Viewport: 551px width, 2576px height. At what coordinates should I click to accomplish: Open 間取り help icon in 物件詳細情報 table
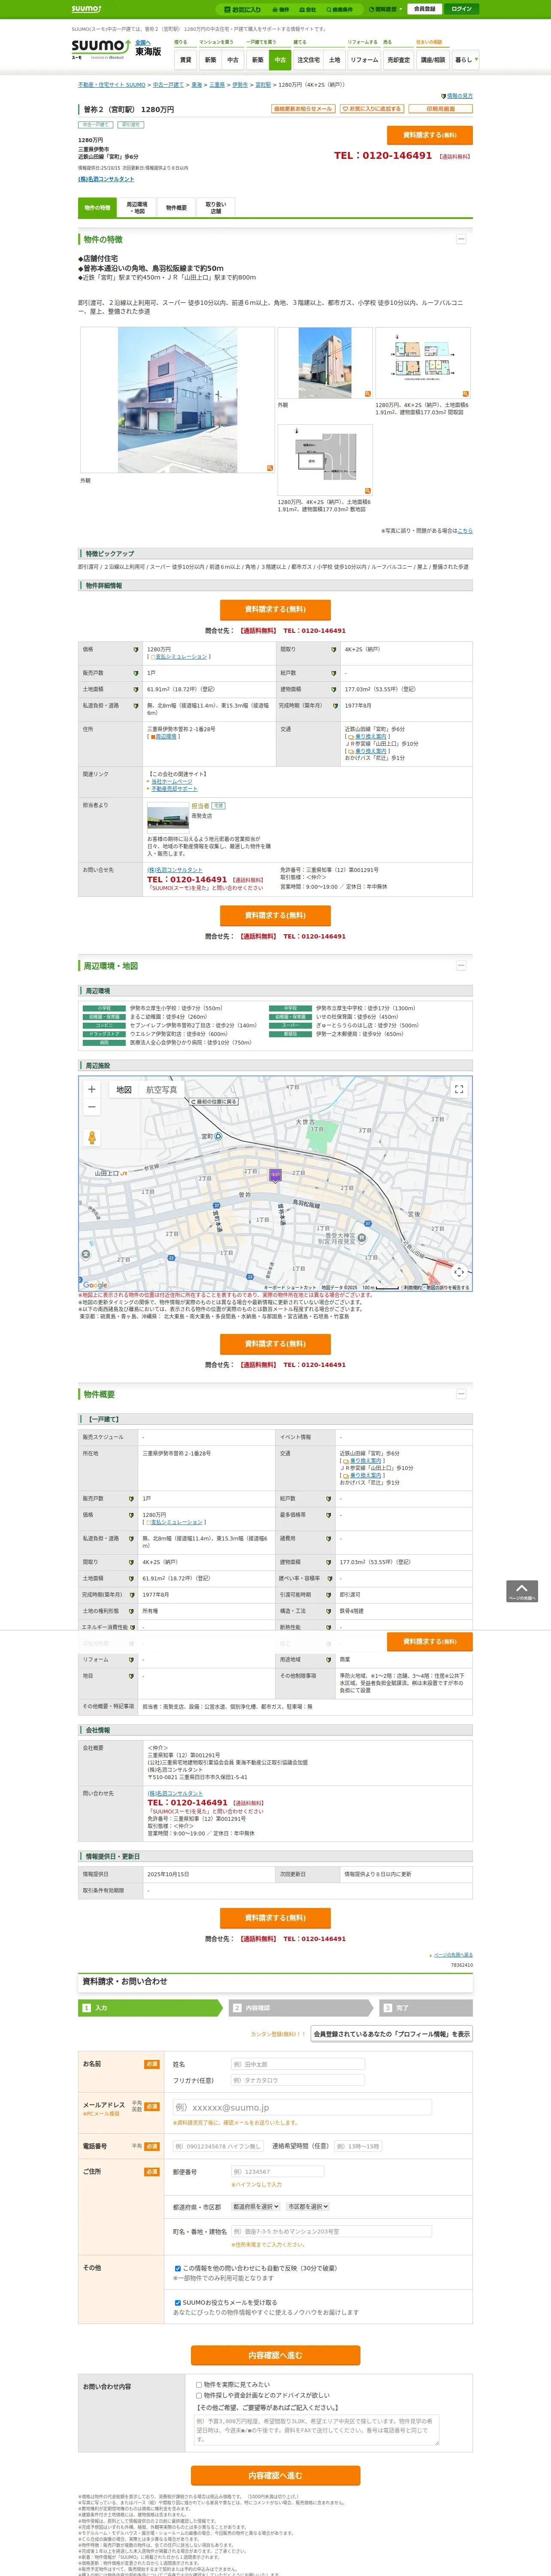(334, 649)
